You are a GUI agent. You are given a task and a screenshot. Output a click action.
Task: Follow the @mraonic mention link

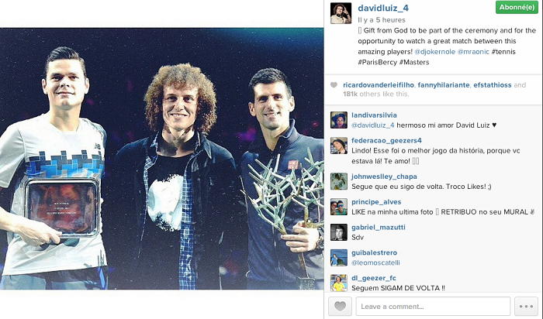(x=473, y=52)
